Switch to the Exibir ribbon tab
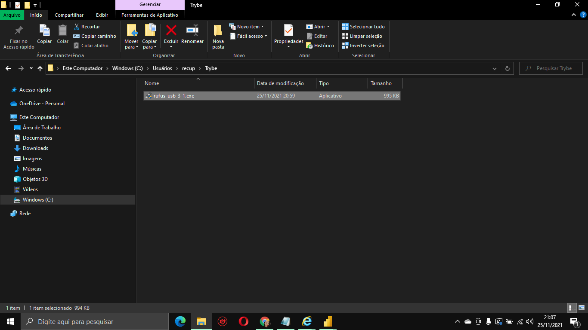 102,15
